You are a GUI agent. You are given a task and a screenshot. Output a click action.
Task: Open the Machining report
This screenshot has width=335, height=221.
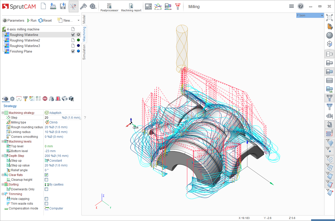pyautogui.click(x=131, y=7)
